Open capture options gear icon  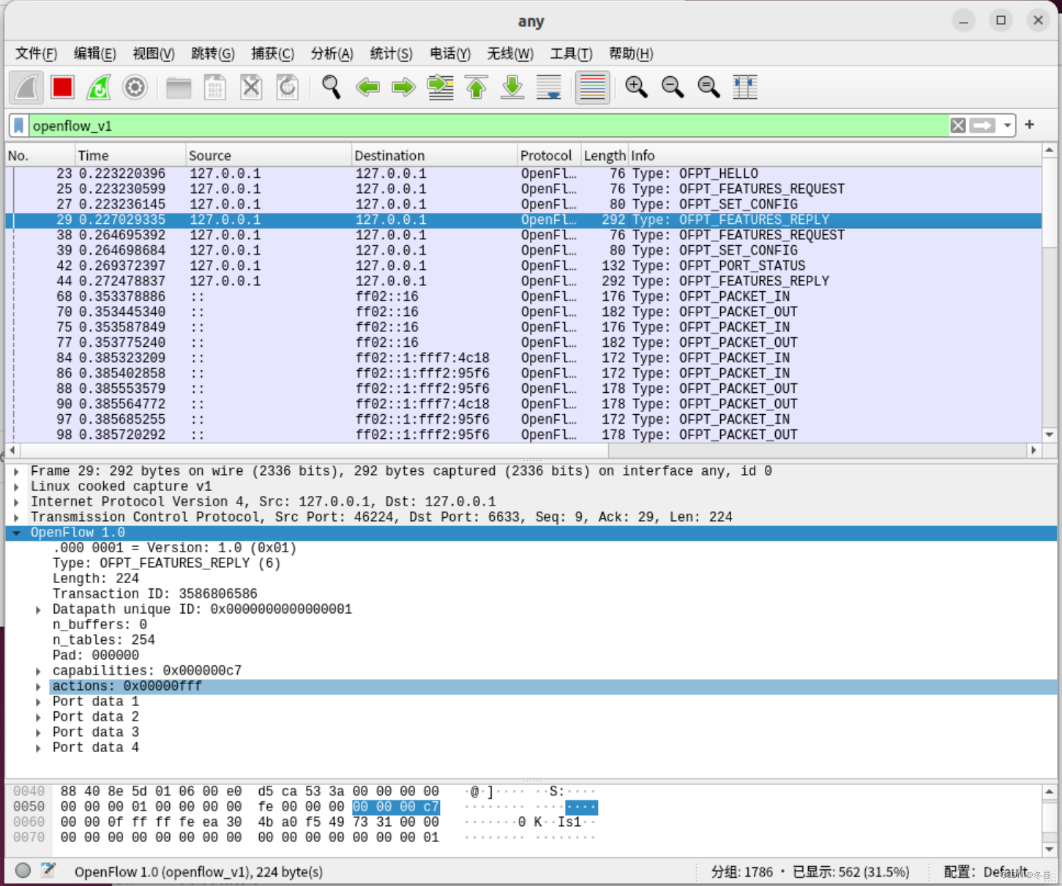click(x=135, y=88)
